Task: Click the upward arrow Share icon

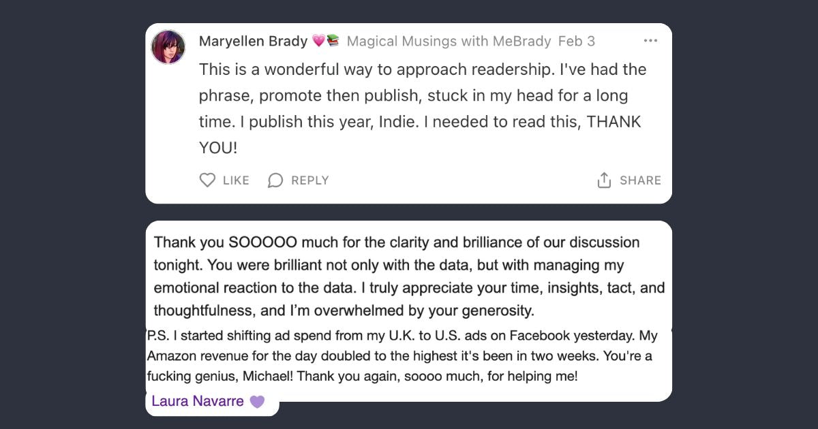Action: point(603,180)
